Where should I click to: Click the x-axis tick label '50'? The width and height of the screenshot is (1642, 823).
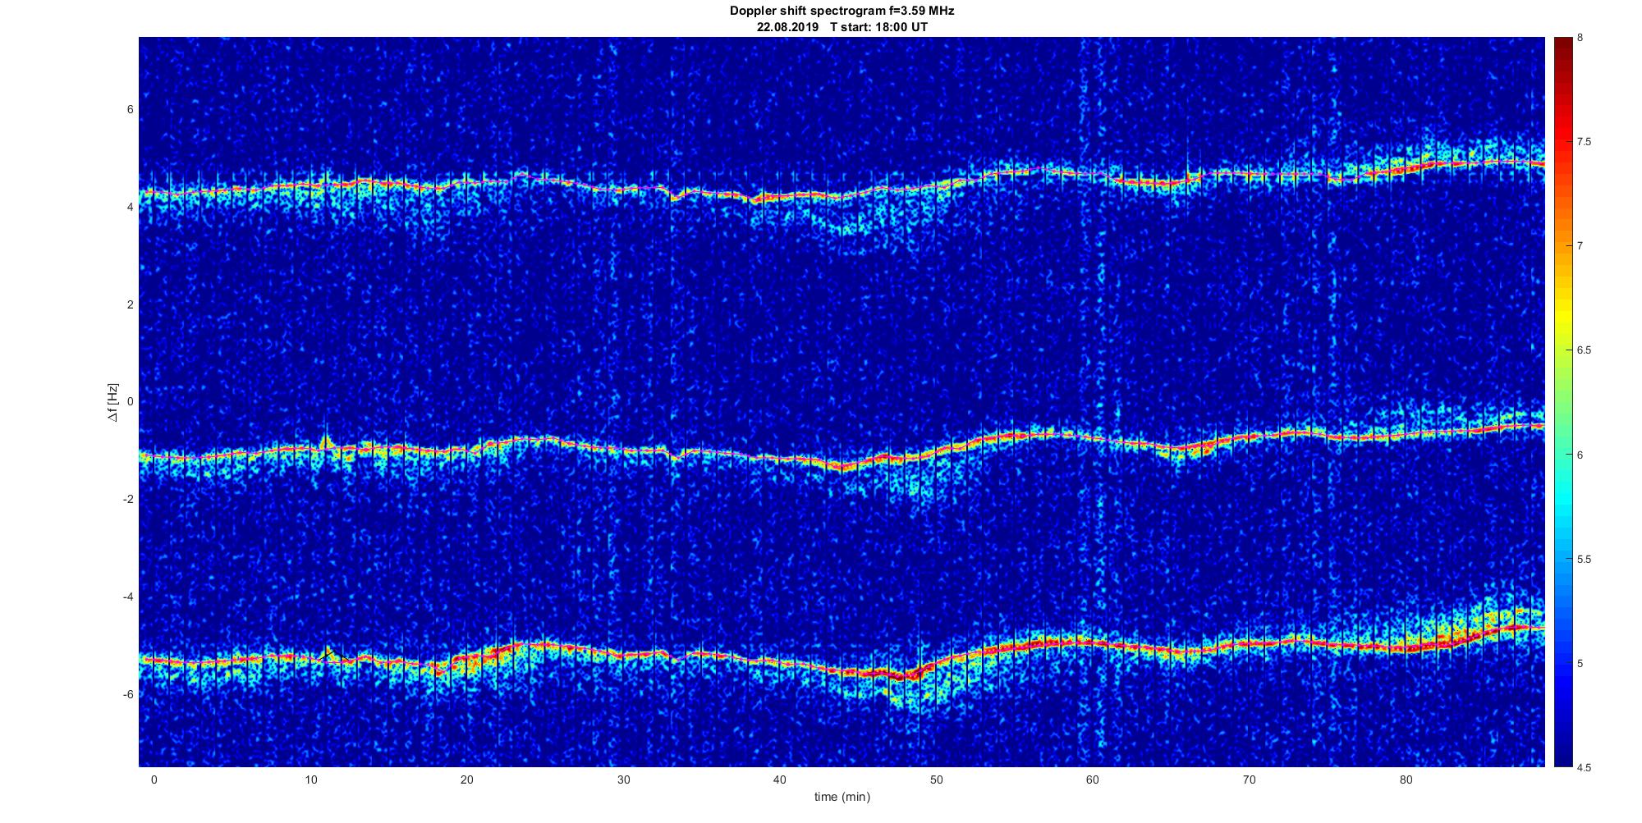click(x=937, y=780)
